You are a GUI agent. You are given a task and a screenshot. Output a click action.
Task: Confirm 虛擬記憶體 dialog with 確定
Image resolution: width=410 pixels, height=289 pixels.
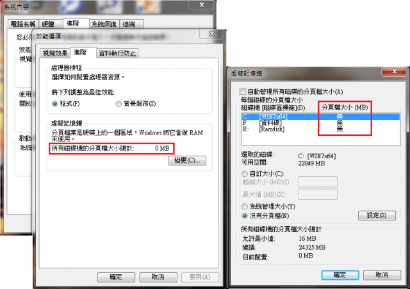click(340, 275)
